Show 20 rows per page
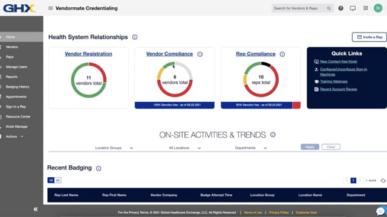The width and height of the screenshot is (387, 217). point(58,180)
